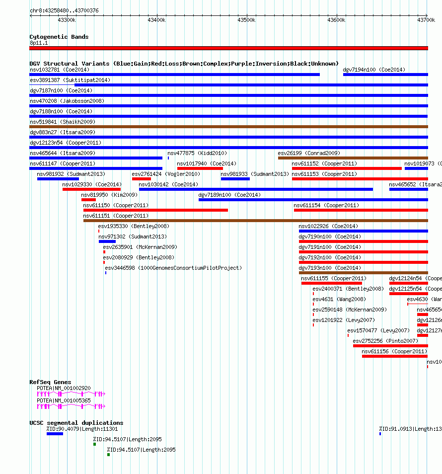Click the nsv1032781 (Coe2014) variant label
Image resolution: width=442 pixels, height=474 pixels.
60,70
